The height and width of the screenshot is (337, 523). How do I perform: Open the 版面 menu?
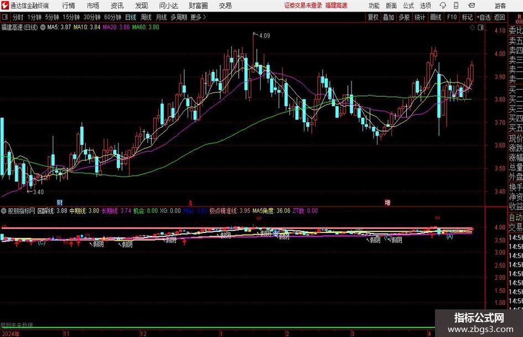click(391, 6)
